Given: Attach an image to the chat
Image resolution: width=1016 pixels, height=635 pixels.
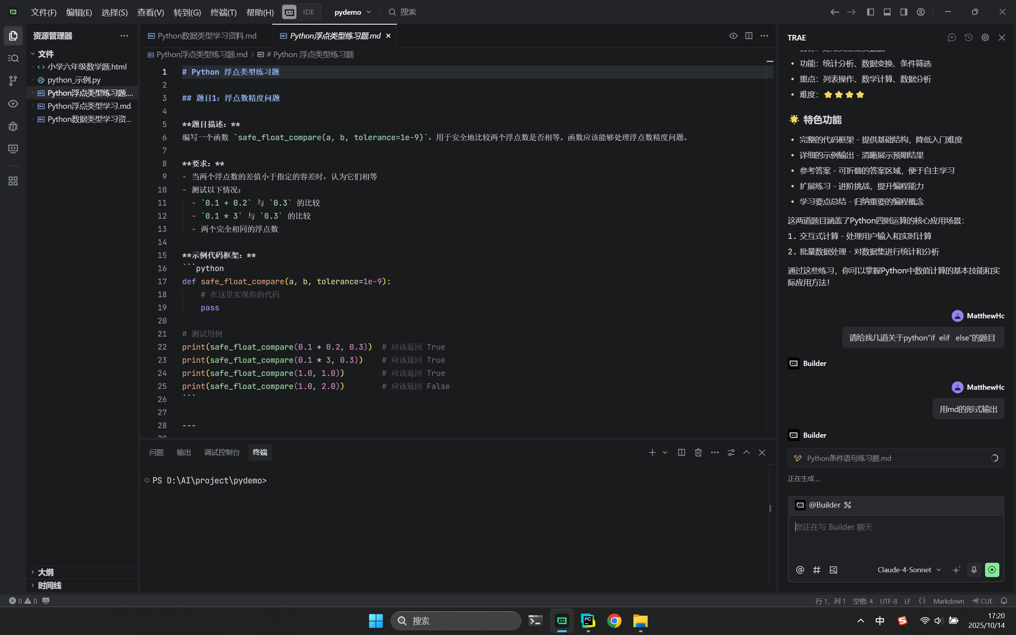Looking at the screenshot, I should (833, 570).
